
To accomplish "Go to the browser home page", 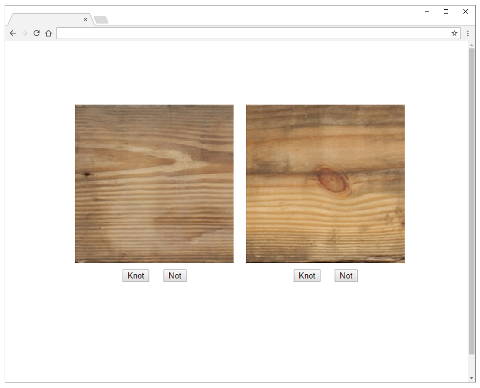I will (48, 33).
